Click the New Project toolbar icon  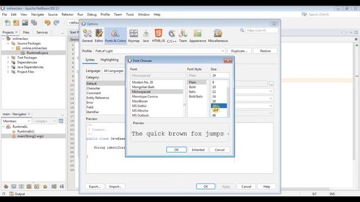[x=16, y=22]
